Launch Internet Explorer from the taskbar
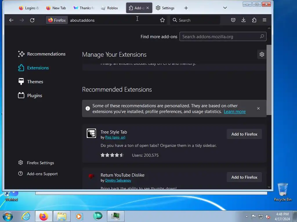This screenshot has height=222, width=297. coord(26,216)
